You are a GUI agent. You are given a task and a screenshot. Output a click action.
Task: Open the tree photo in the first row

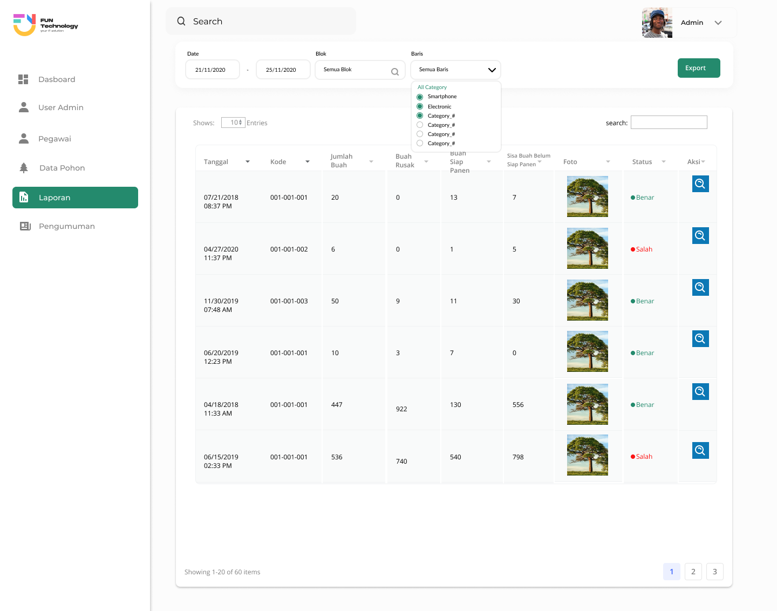pos(587,196)
